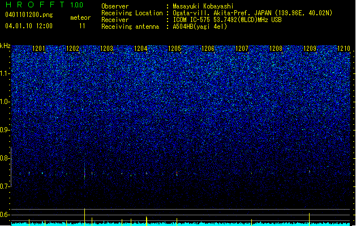Click the 1207 time marker
Screen dimensions: 356x226
coord(242,49)
